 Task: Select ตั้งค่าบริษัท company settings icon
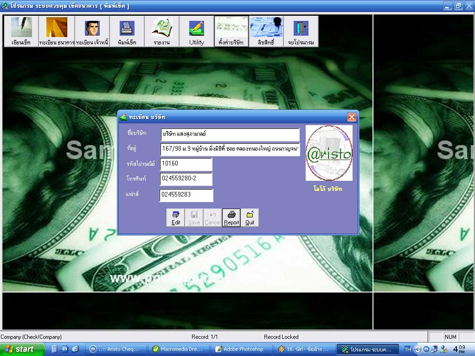tap(231, 31)
